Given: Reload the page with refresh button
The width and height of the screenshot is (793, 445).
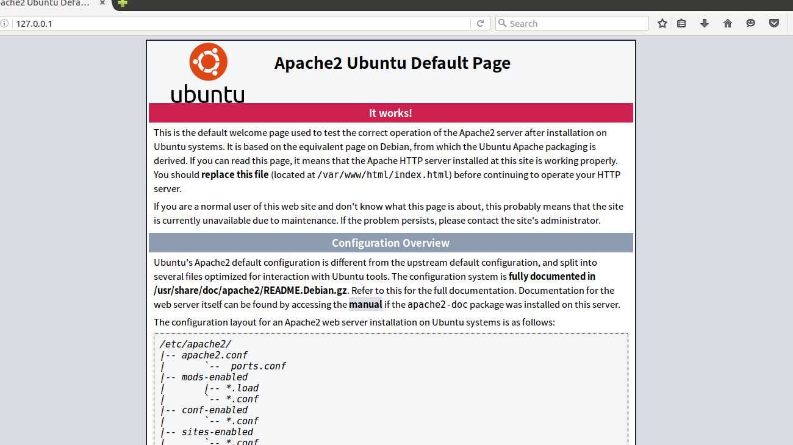Looking at the screenshot, I should click(480, 23).
